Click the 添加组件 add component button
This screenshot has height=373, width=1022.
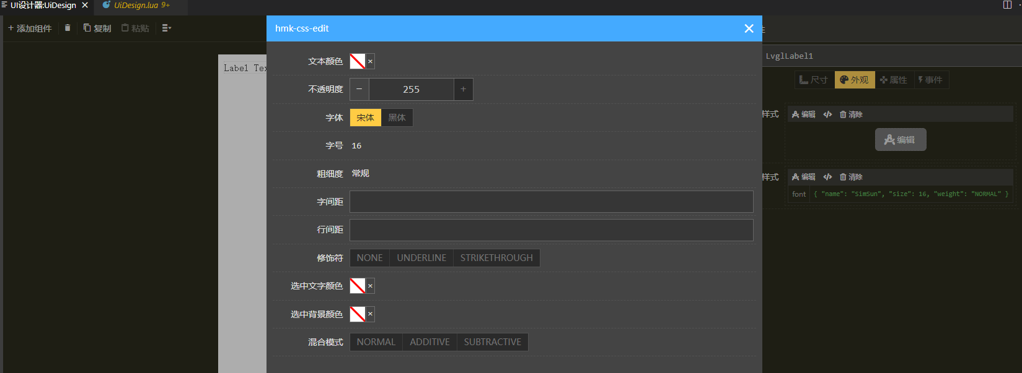(x=30, y=28)
